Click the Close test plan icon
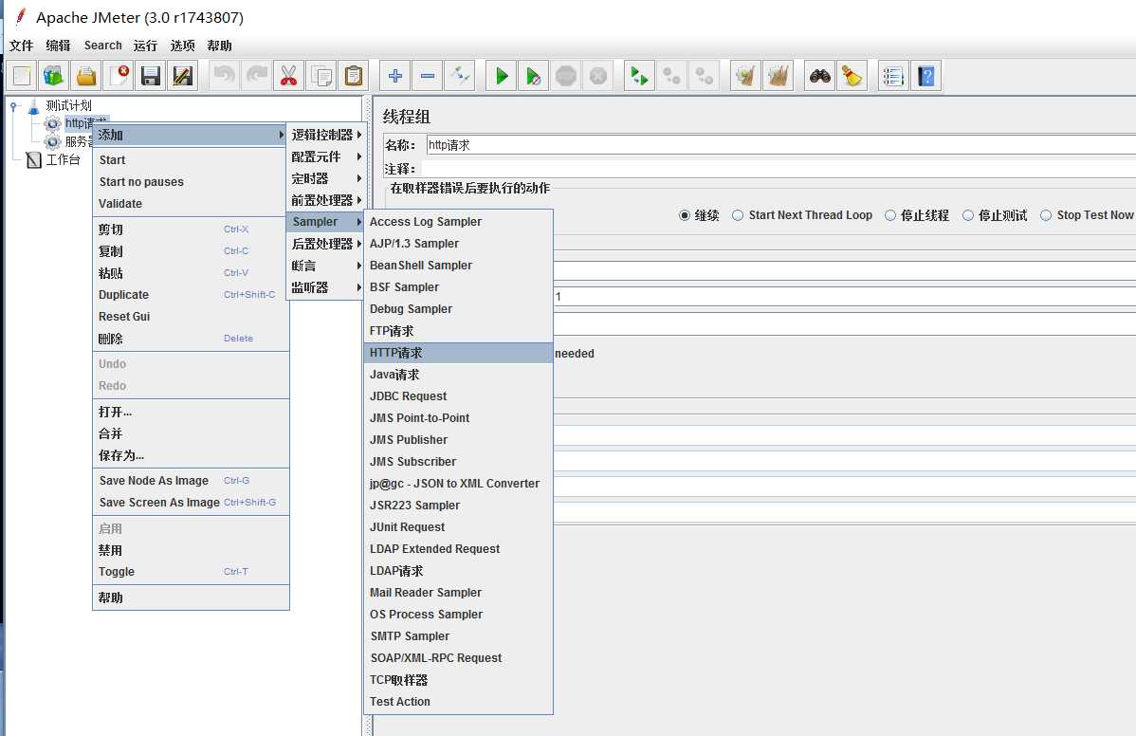Image resolution: width=1136 pixels, height=736 pixels. (x=119, y=76)
